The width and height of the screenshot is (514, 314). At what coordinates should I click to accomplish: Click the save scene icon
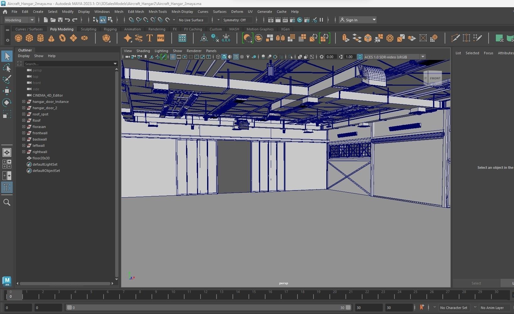point(60,20)
